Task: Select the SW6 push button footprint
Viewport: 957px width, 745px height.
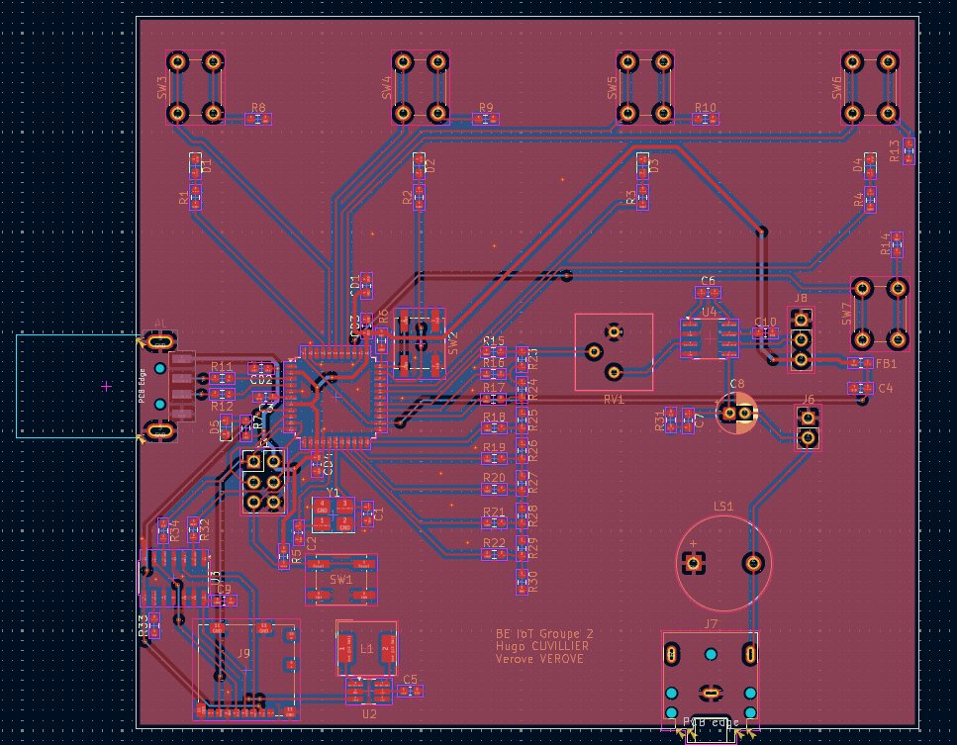Action: [872, 87]
